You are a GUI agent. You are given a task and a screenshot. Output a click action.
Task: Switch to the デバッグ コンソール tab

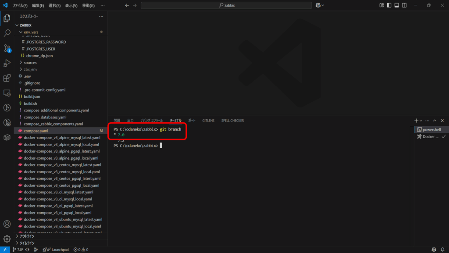click(151, 121)
